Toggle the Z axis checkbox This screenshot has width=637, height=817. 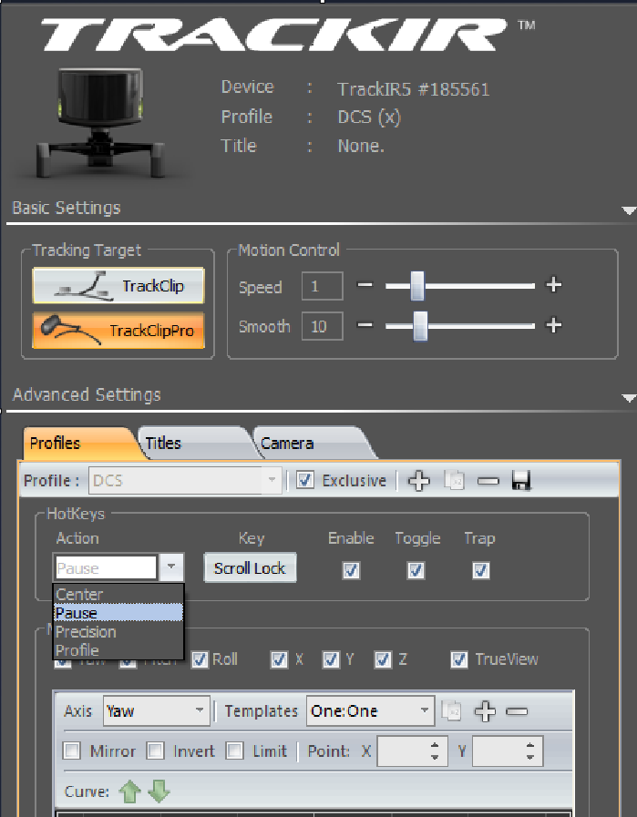383,659
